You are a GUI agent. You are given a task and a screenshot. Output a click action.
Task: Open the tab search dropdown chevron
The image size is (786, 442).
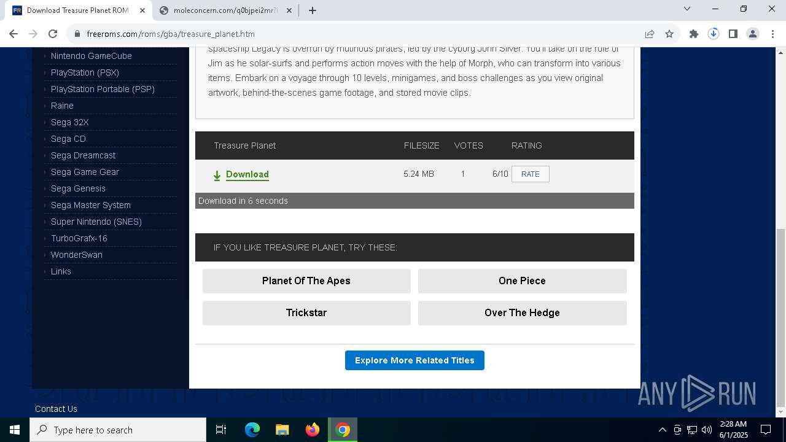687,9
